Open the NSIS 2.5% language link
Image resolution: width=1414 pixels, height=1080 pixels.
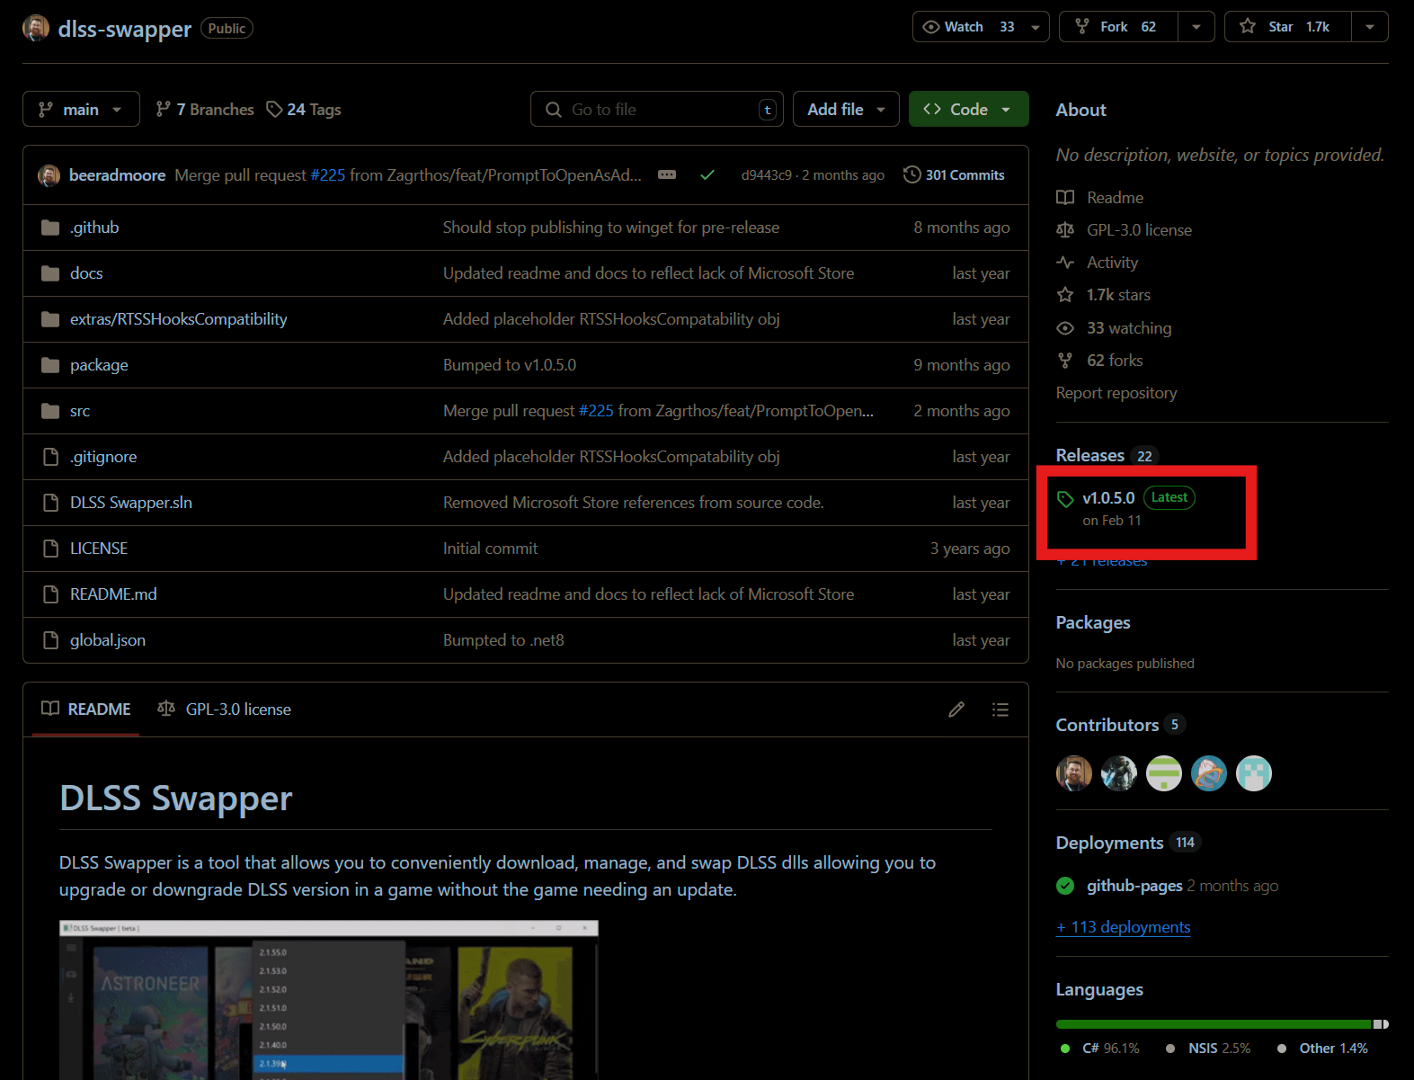point(1208,1049)
